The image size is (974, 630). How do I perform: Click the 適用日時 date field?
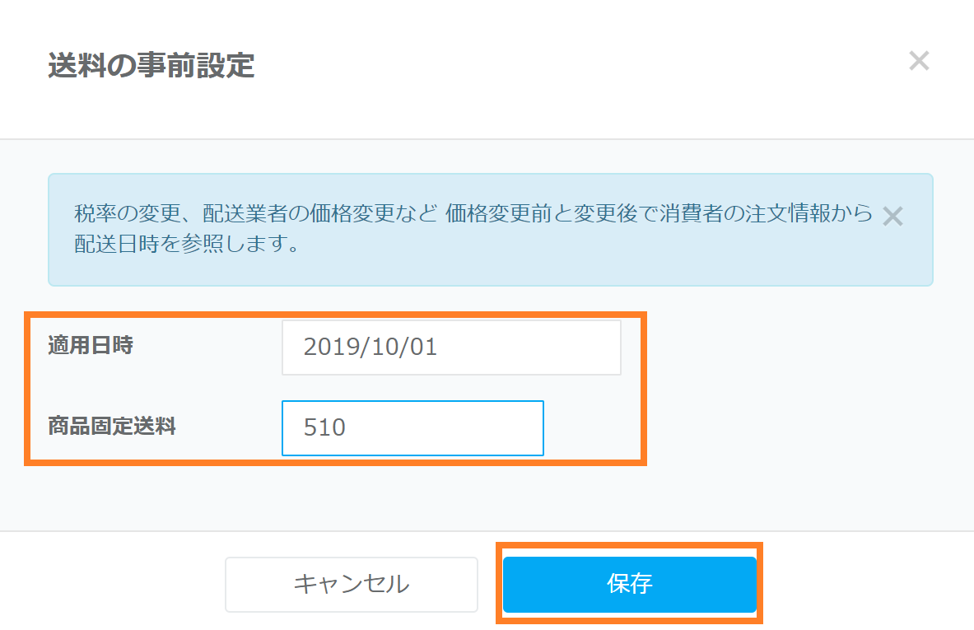[x=451, y=348]
